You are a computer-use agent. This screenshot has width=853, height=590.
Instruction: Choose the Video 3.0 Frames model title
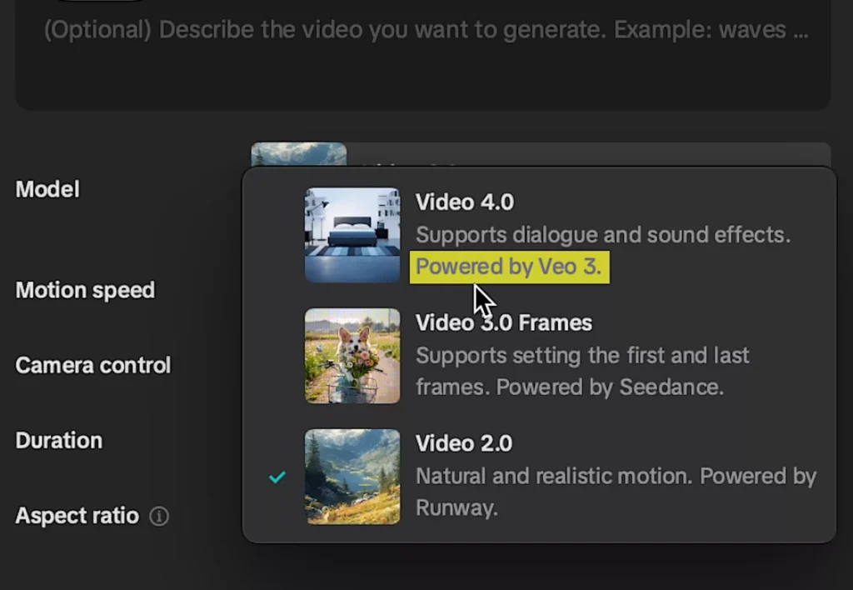[503, 322]
